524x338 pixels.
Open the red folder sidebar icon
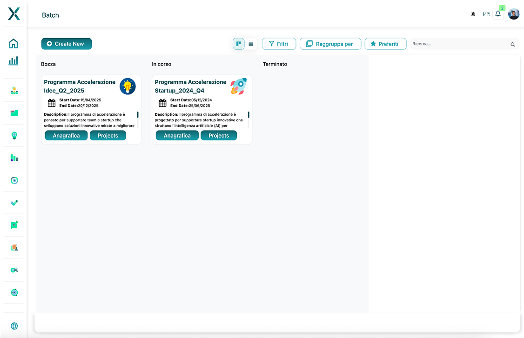point(14,113)
